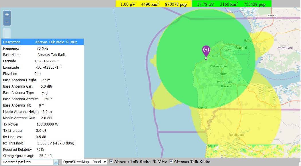
Task: Click the Description combo box text field
Action: pos(27,162)
